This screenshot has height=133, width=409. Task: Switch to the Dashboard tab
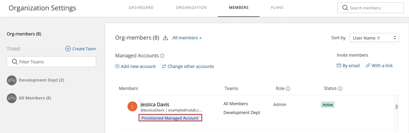141,8
